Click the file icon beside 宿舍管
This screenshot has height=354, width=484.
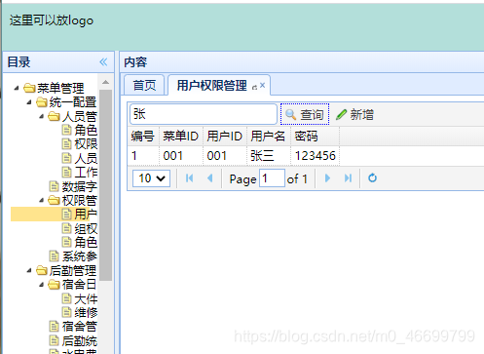pyautogui.click(x=54, y=327)
